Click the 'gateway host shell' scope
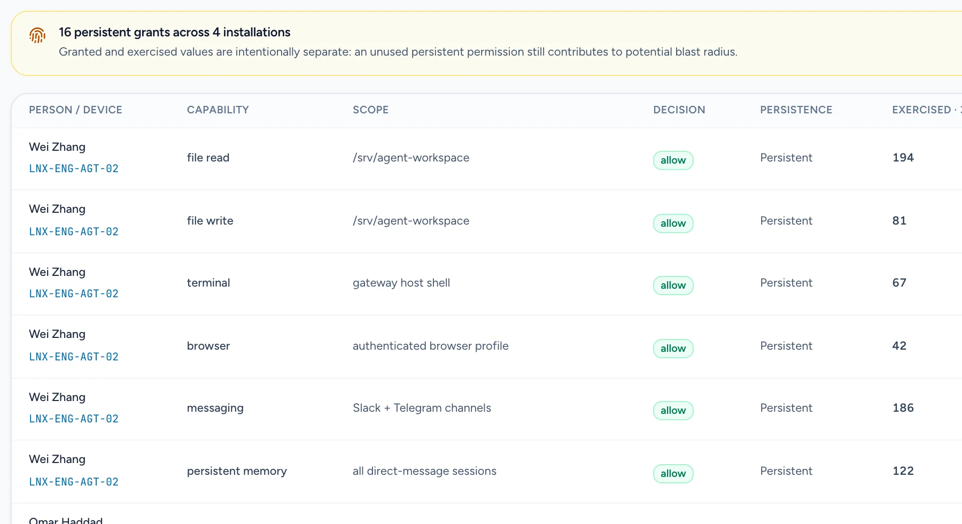 coord(401,283)
